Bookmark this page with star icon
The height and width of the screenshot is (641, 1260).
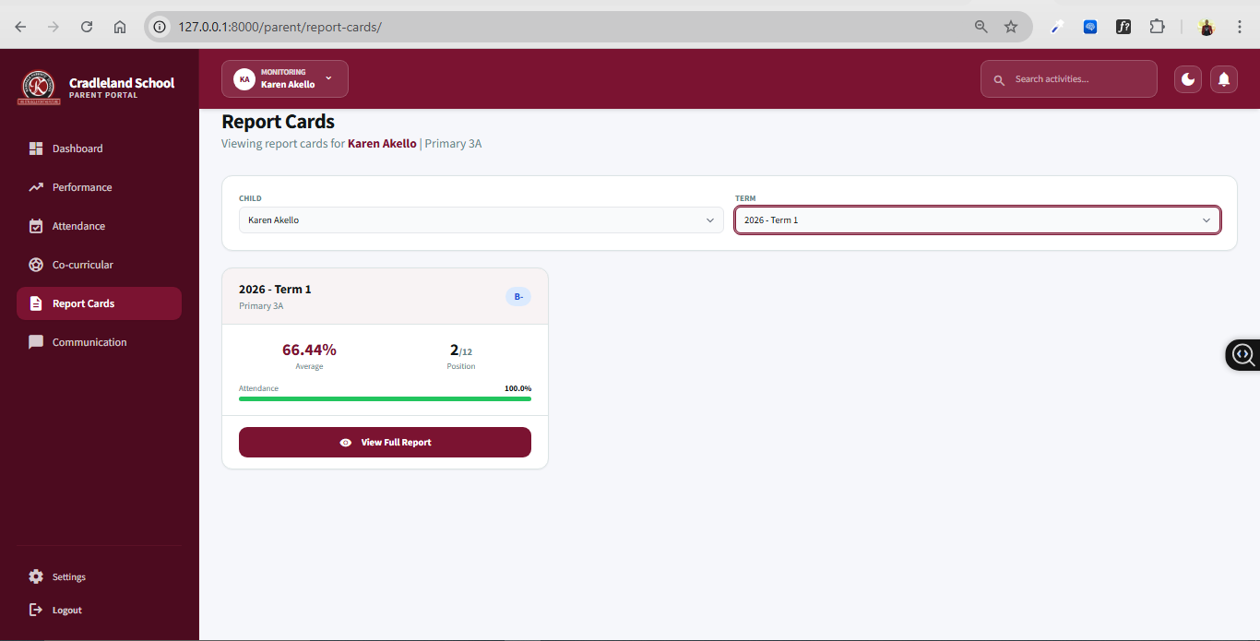click(1011, 27)
